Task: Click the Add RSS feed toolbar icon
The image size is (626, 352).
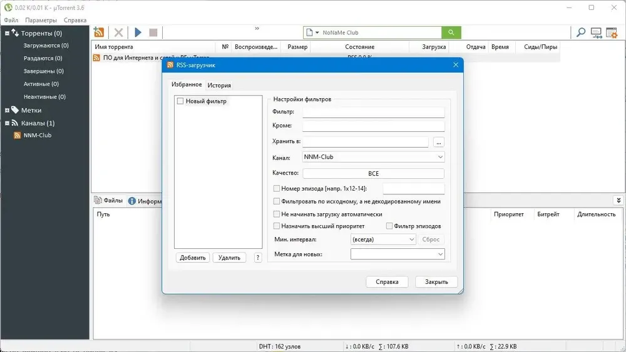Action: (x=99, y=33)
